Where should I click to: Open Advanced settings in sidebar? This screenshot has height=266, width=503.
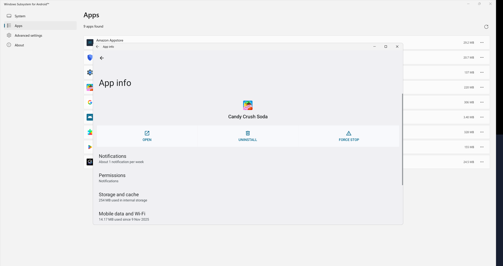click(40, 36)
